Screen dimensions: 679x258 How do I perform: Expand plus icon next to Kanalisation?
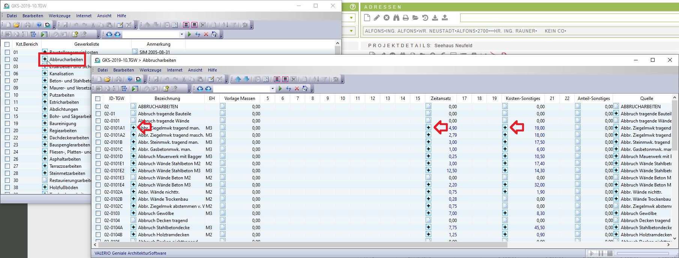coord(45,74)
